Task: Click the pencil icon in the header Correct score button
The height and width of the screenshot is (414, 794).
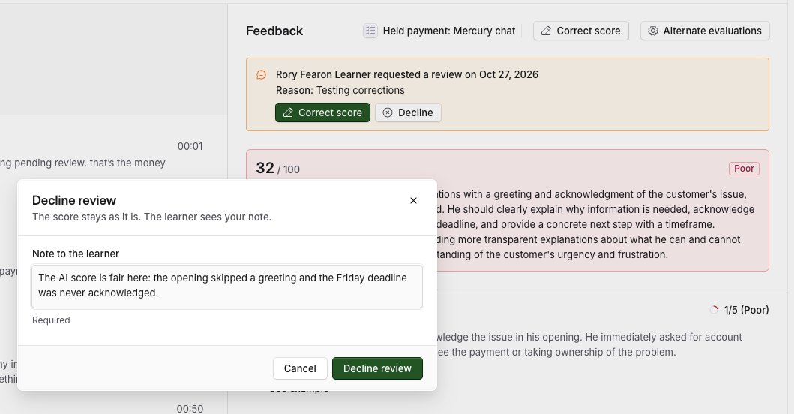Action: 546,31
